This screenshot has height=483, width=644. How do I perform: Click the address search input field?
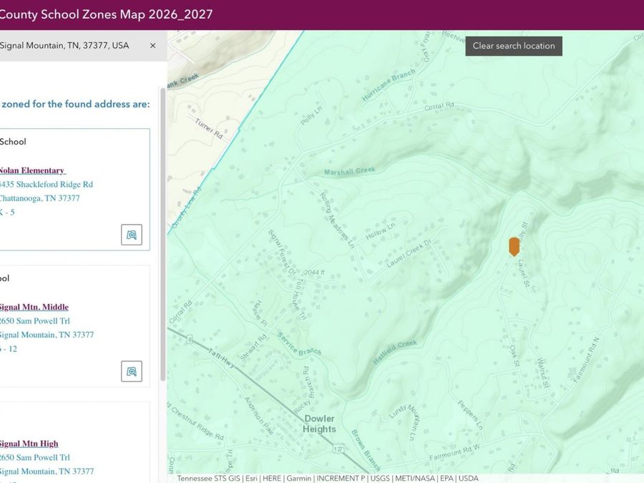coord(70,46)
